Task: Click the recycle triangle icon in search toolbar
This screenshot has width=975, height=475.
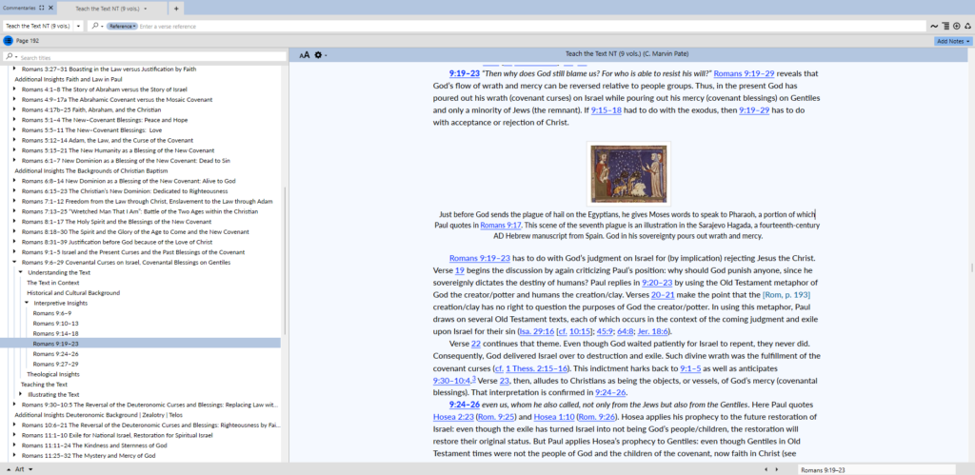Action: (x=967, y=26)
